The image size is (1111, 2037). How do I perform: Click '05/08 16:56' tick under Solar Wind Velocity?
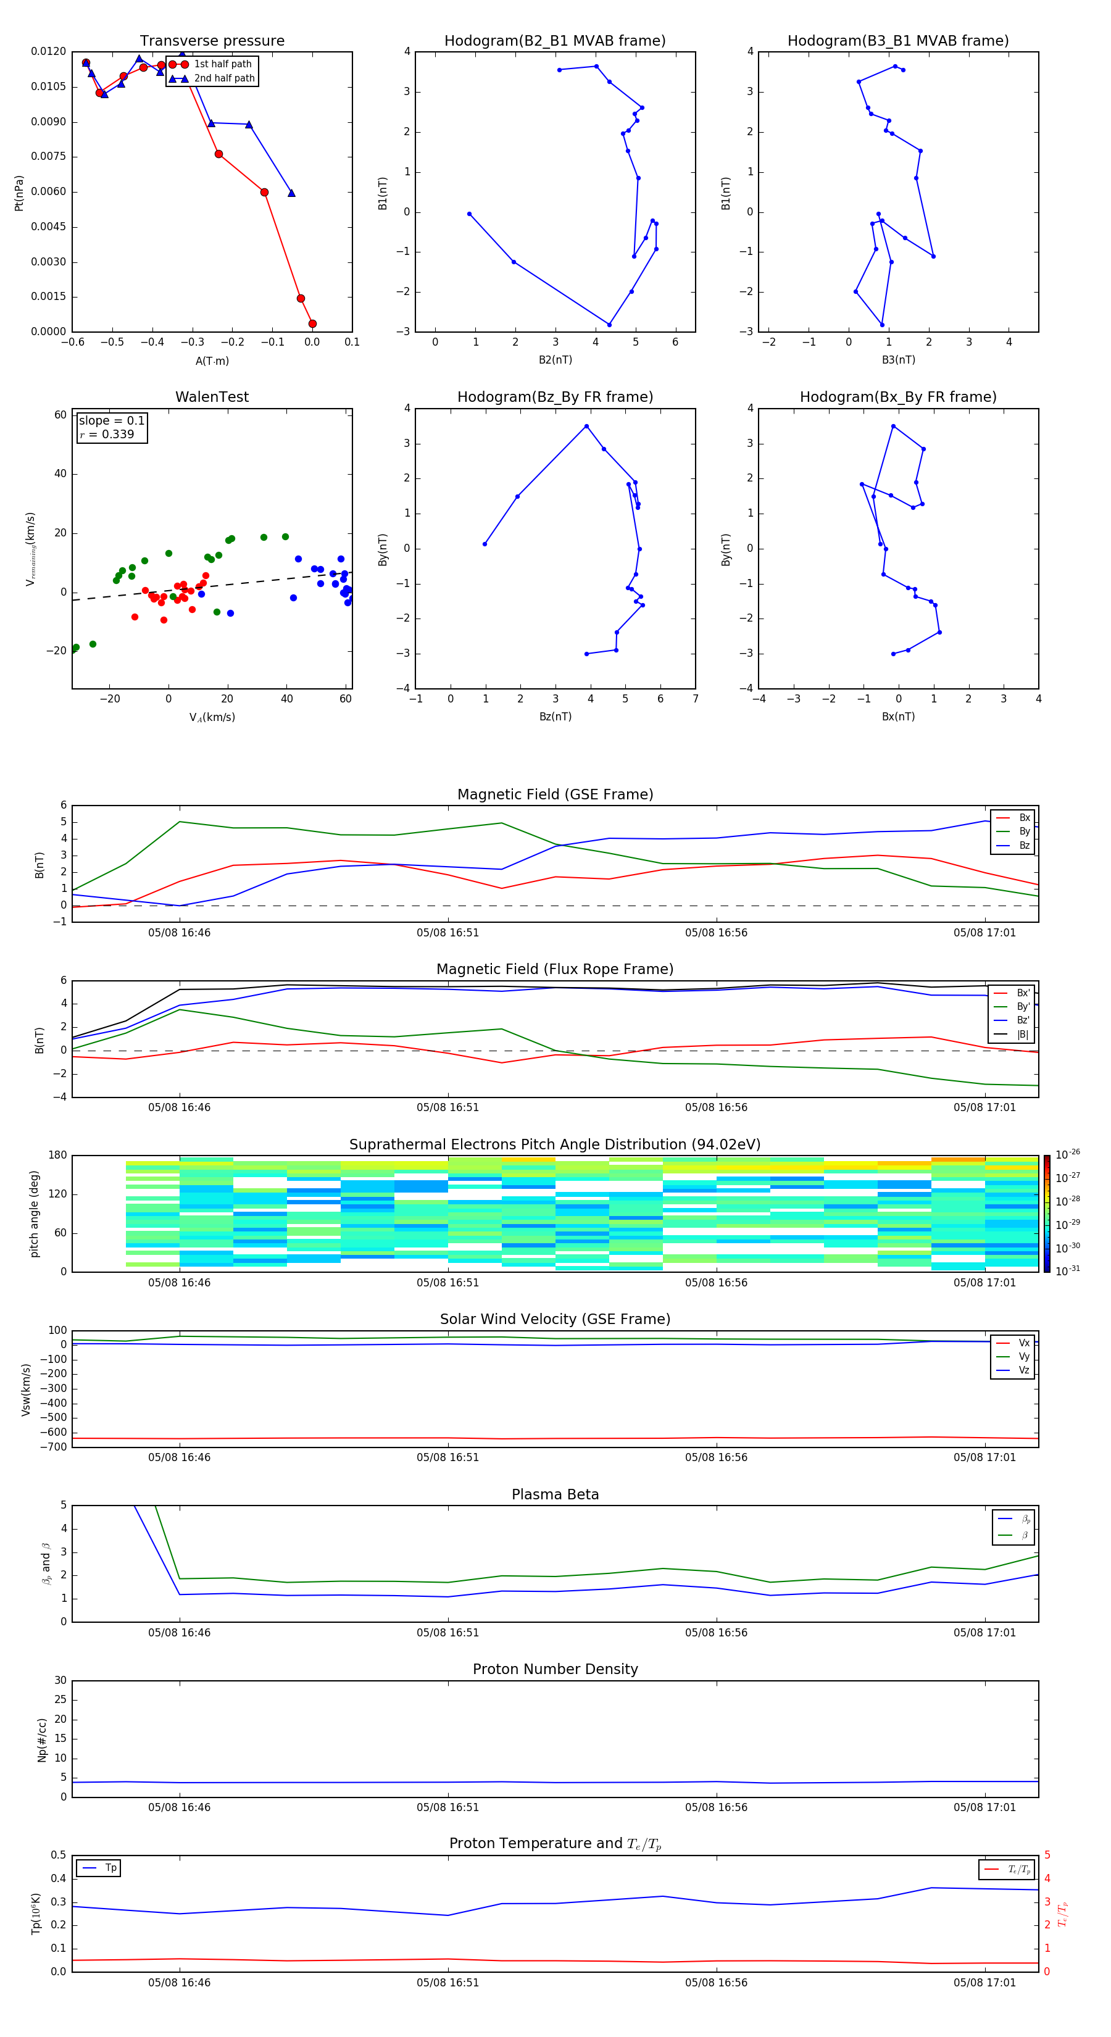tap(717, 1457)
